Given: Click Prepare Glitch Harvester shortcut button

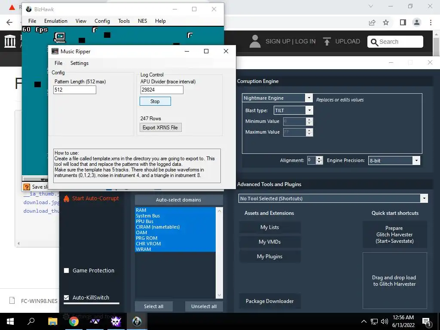Looking at the screenshot, I should [x=394, y=235].
